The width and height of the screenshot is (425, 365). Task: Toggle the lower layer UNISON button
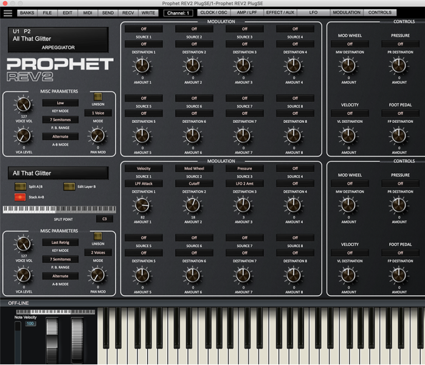97,236
